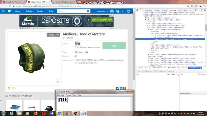Share item on Twitter icon
The height and width of the screenshot is (116, 207).
pos(121,88)
